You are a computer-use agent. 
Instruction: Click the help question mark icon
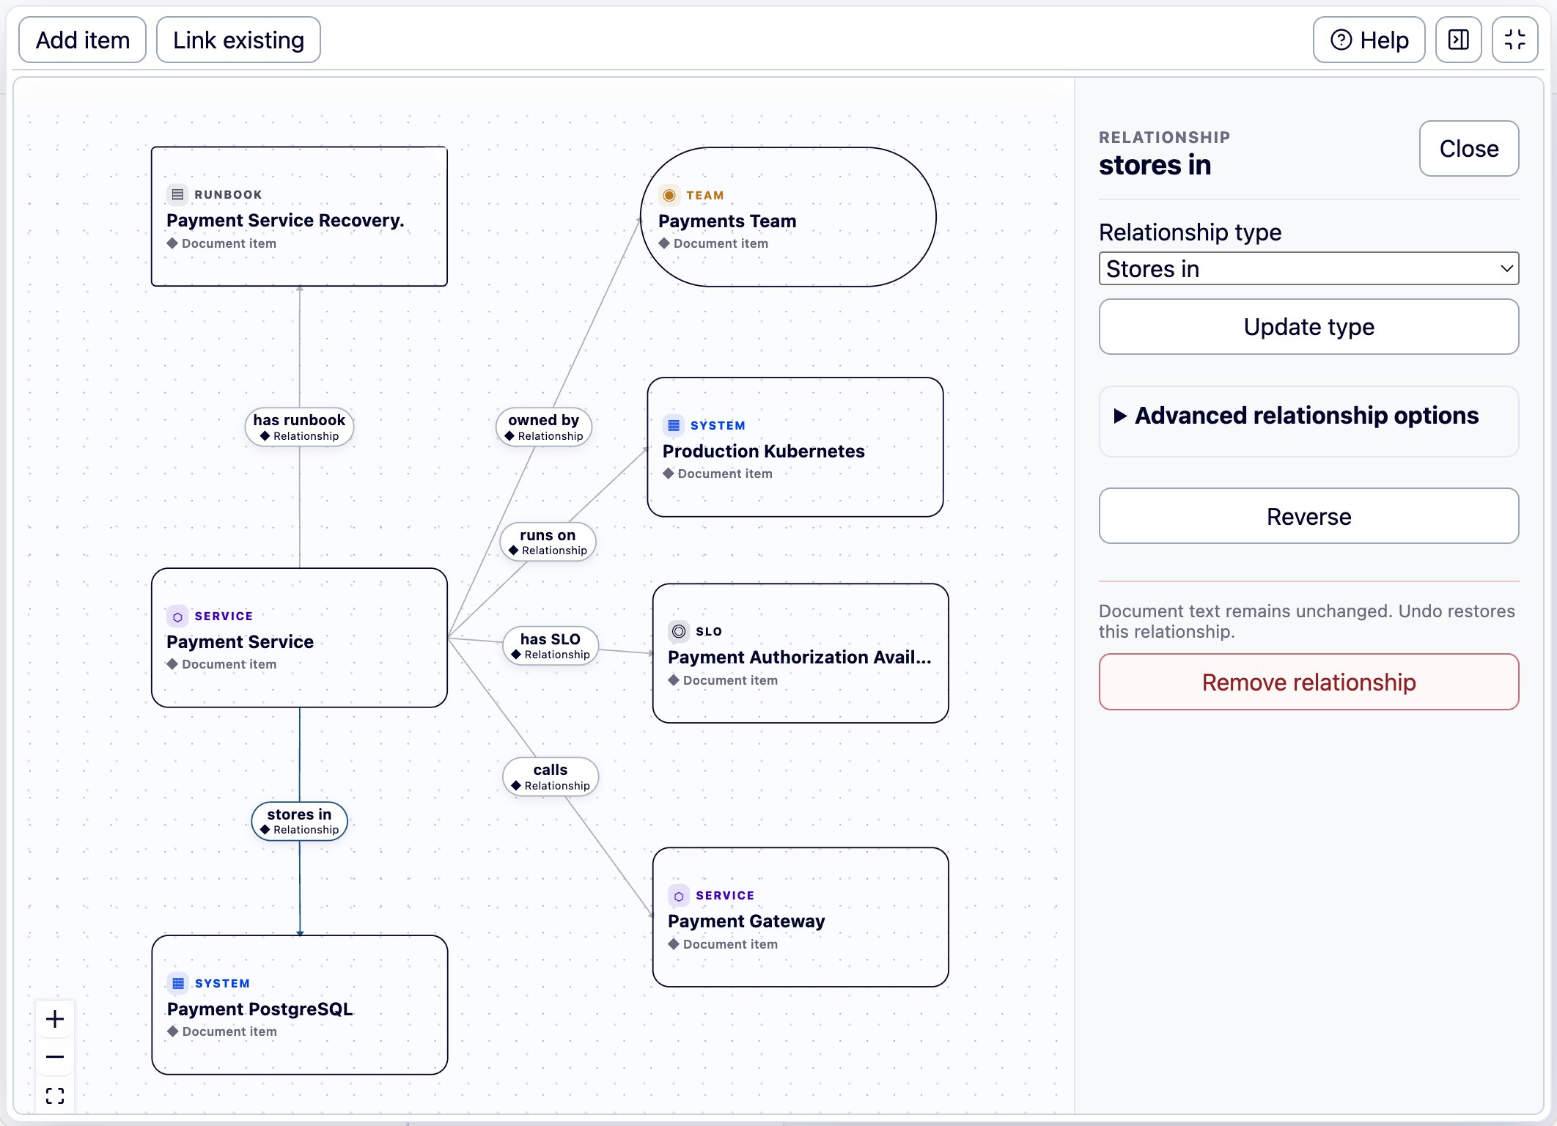[x=1341, y=40]
